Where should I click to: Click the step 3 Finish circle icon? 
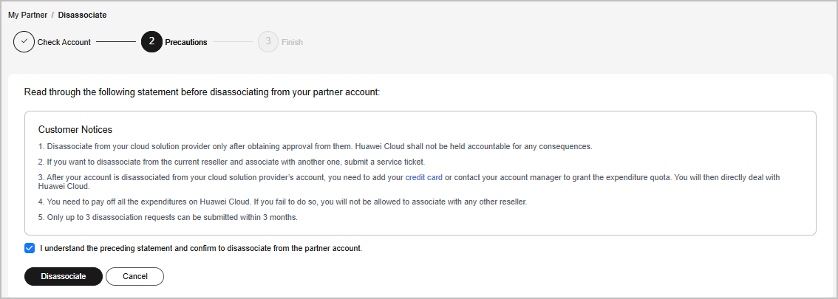268,42
